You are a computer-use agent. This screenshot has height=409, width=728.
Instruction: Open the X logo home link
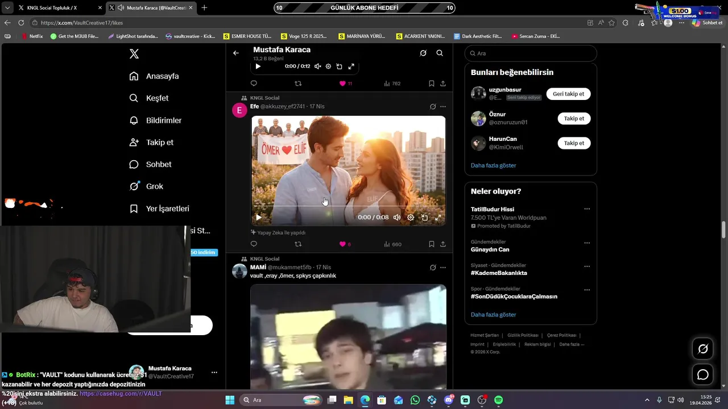(x=134, y=54)
